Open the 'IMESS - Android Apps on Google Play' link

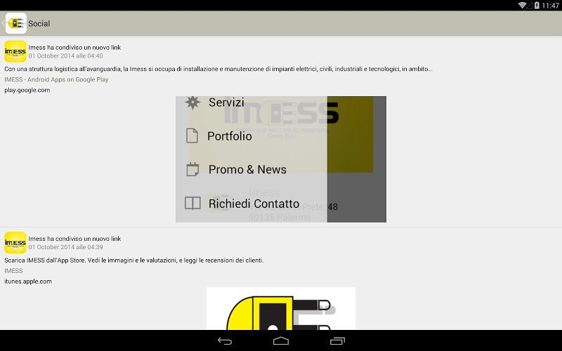[x=56, y=79]
